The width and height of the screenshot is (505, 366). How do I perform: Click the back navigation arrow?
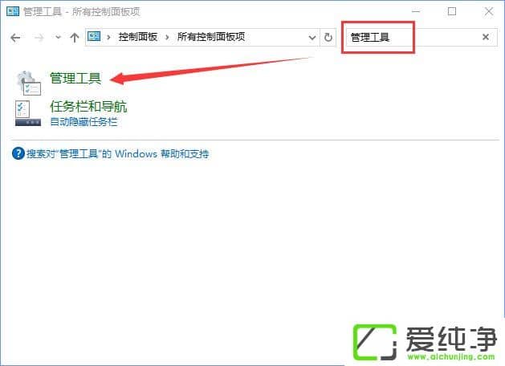coord(15,38)
